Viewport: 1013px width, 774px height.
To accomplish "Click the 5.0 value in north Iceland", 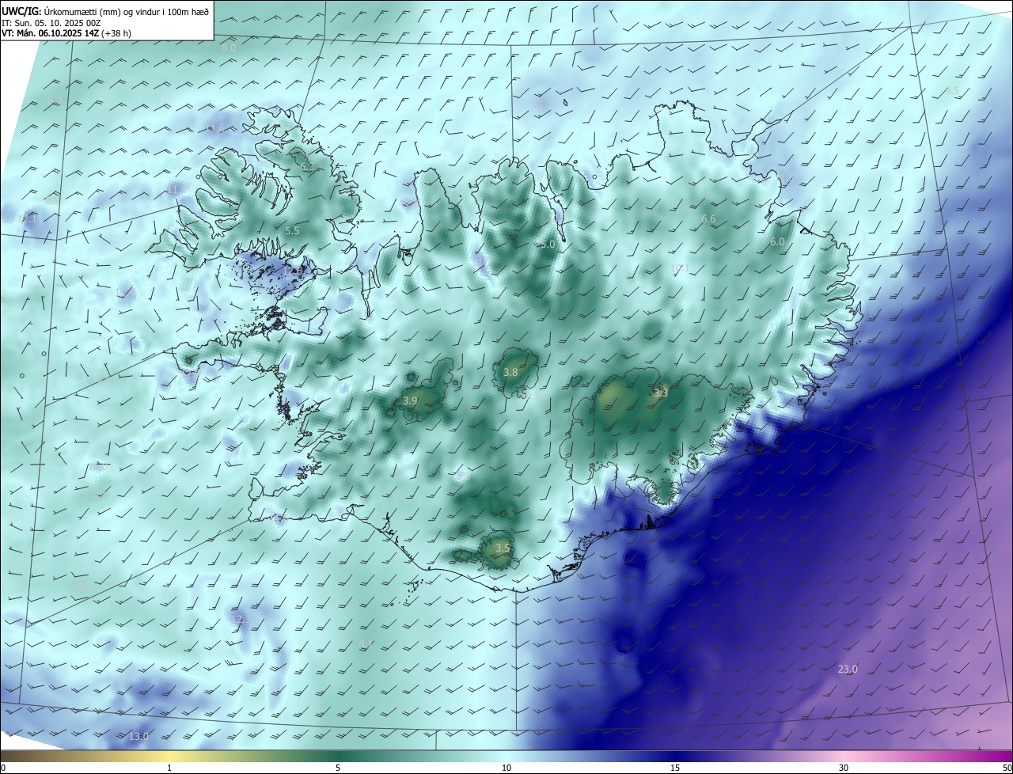I will coord(547,245).
